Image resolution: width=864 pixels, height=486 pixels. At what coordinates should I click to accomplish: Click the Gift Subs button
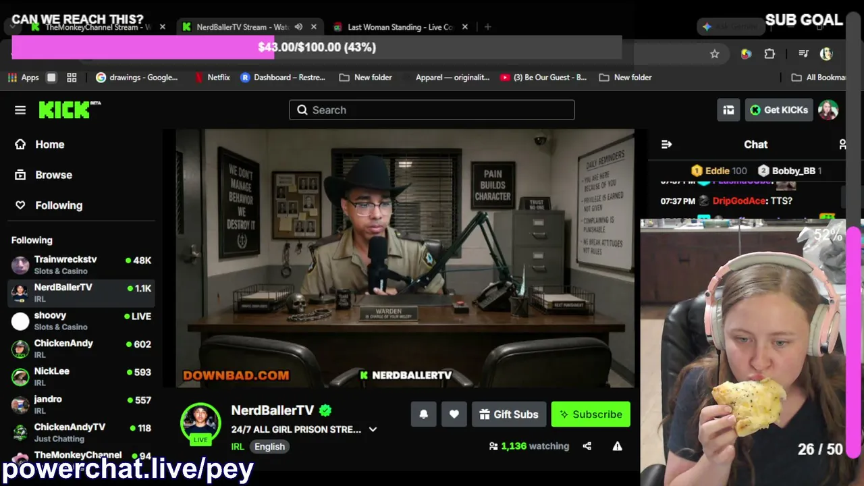[509, 414]
